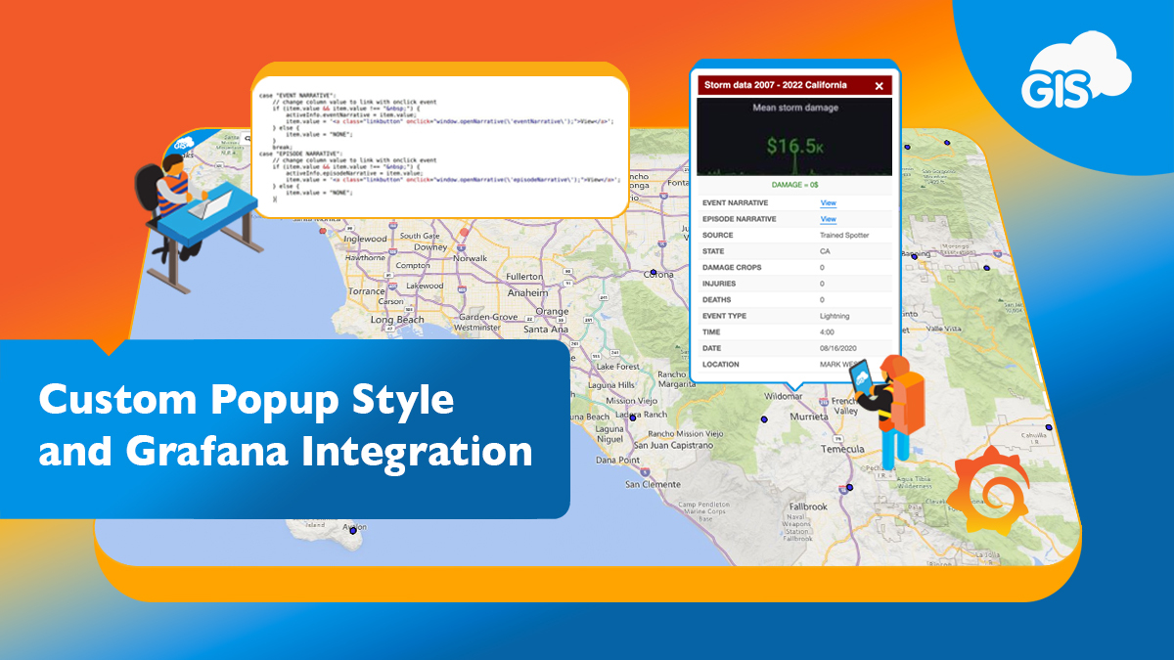Click the Fallbrook label on map
The height and width of the screenshot is (660, 1174).
809,506
